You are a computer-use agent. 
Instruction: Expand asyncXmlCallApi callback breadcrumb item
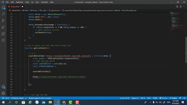point(91,10)
